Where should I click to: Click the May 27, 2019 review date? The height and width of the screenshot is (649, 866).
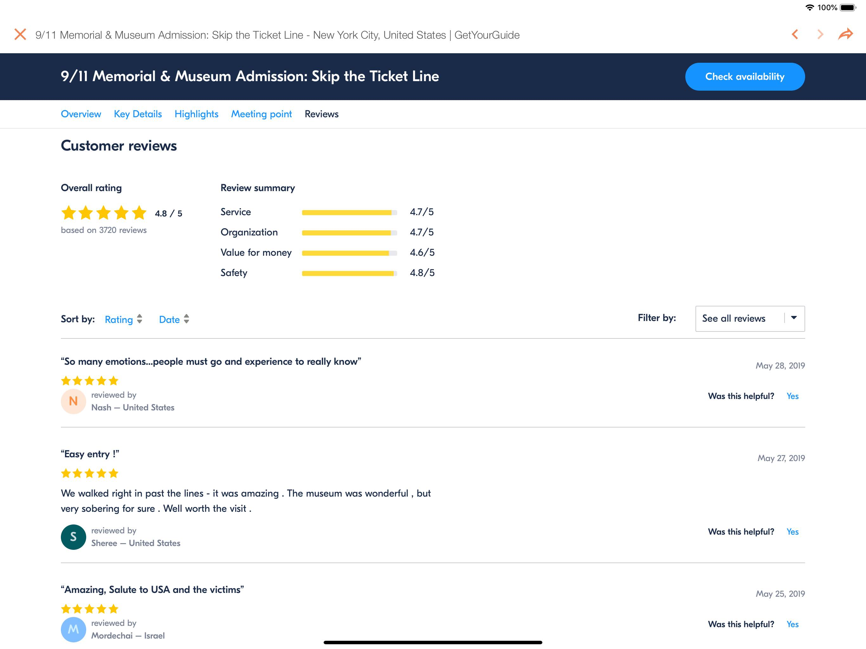click(x=781, y=458)
